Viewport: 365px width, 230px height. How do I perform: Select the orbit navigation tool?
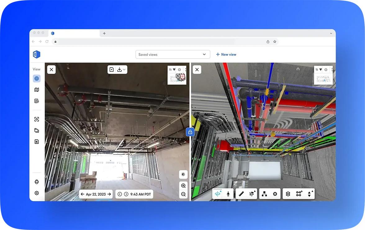click(218, 193)
